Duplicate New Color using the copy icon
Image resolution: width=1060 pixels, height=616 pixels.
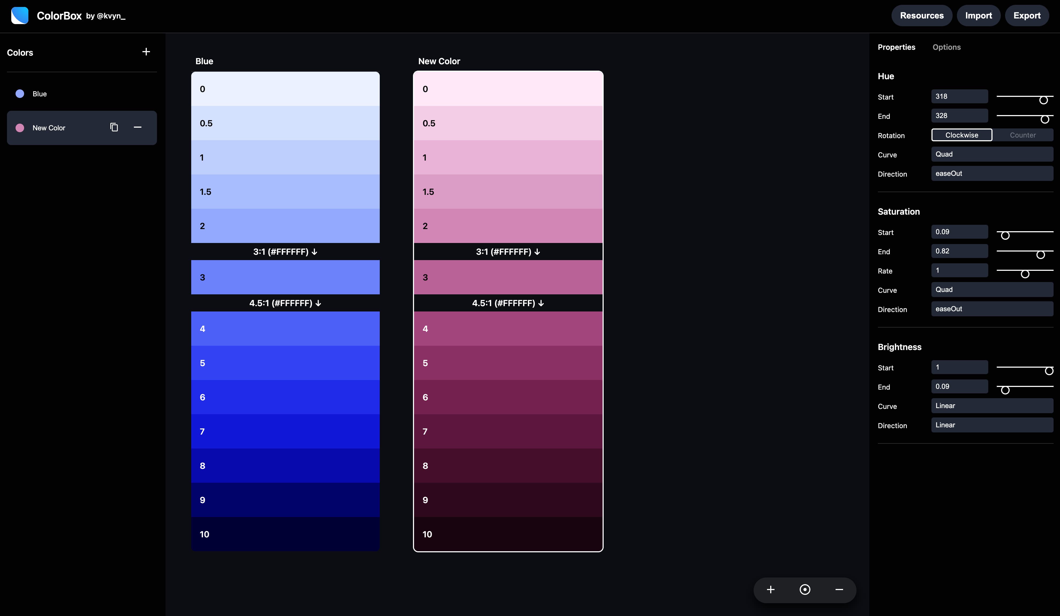coord(114,127)
